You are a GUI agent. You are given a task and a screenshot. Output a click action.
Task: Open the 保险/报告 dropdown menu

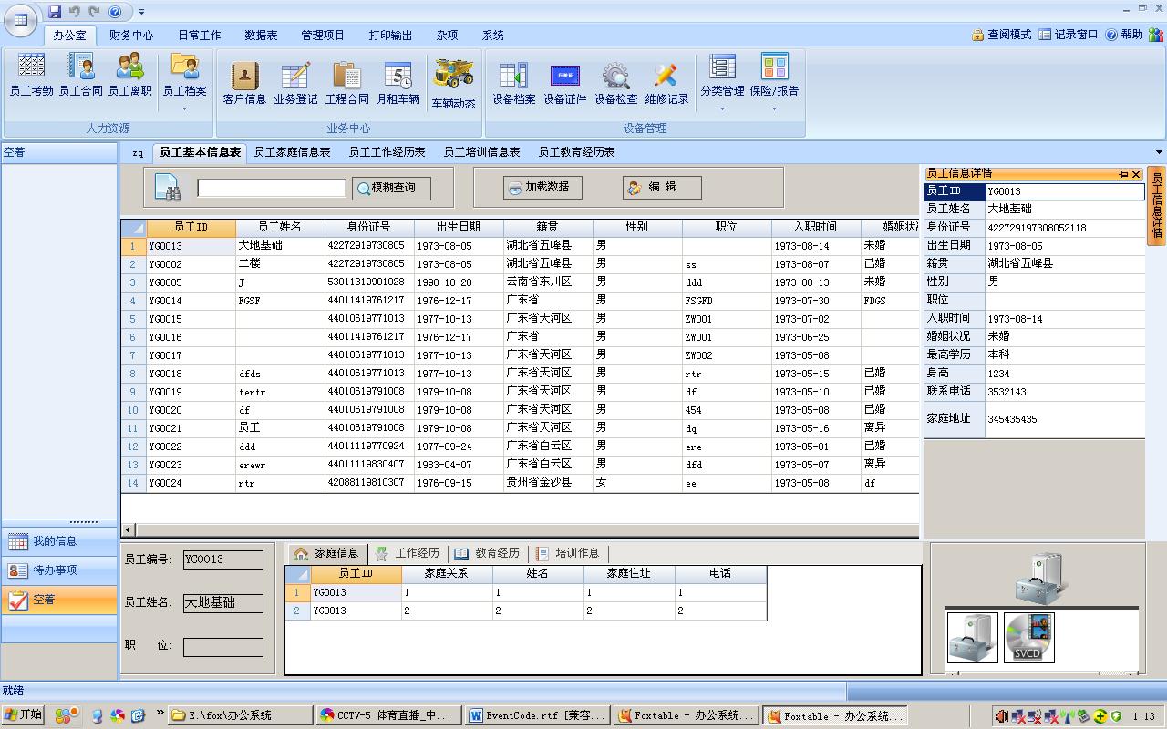[x=774, y=108]
